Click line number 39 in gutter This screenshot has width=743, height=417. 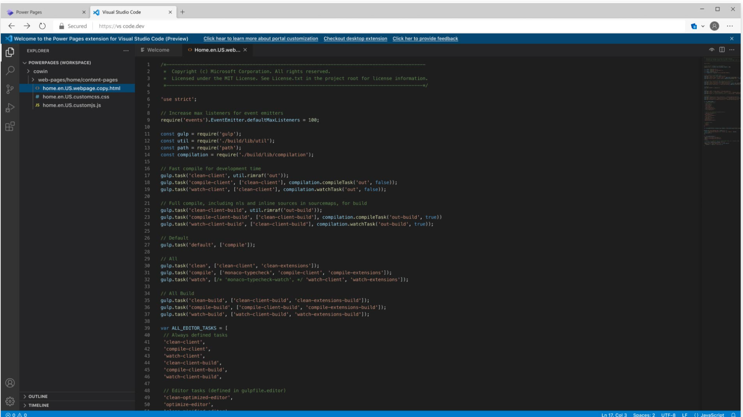point(147,328)
